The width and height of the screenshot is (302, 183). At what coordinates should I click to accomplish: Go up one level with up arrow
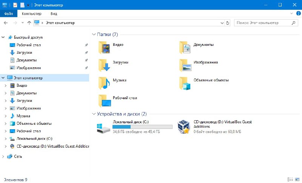point(29,23)
